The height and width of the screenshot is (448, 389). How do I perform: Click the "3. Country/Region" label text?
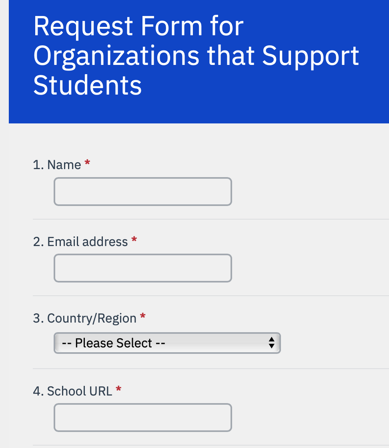(x=84, y=318)
